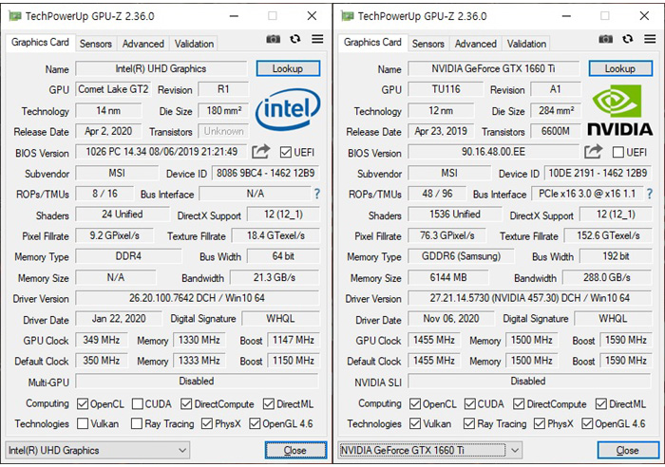Click the BIOS Version field showing 90.16.48.00.EE

(x=493, y=152)
